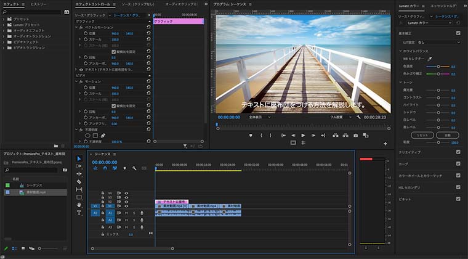Open the Lumetri カラー effect dropdown

pos(429,23)
